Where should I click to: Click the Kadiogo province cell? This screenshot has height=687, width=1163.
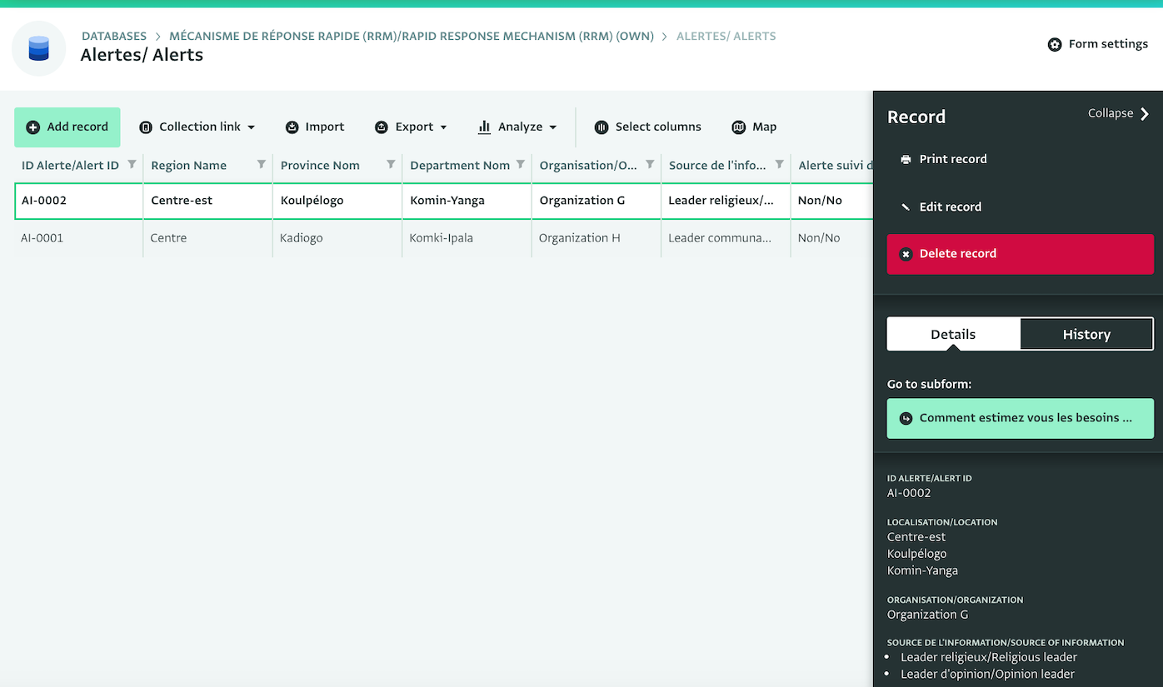[x=337, y=238]
